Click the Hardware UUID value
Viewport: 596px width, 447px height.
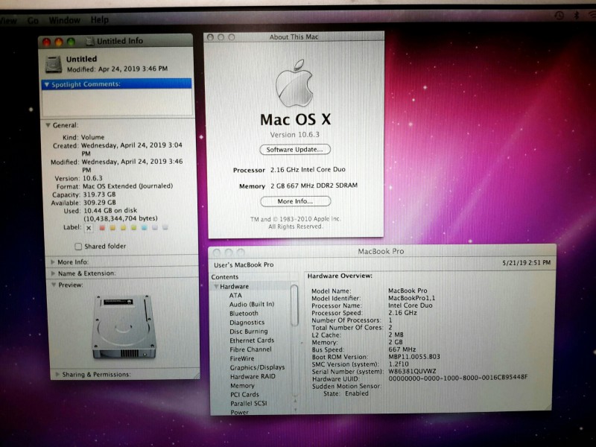coord(457,378)
